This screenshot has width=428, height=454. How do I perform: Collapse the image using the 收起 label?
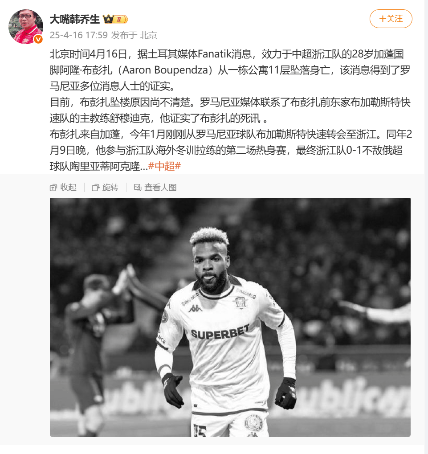click(68, 188)
